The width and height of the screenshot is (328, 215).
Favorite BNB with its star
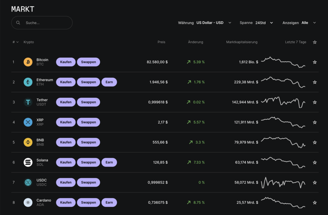point(315,142)
